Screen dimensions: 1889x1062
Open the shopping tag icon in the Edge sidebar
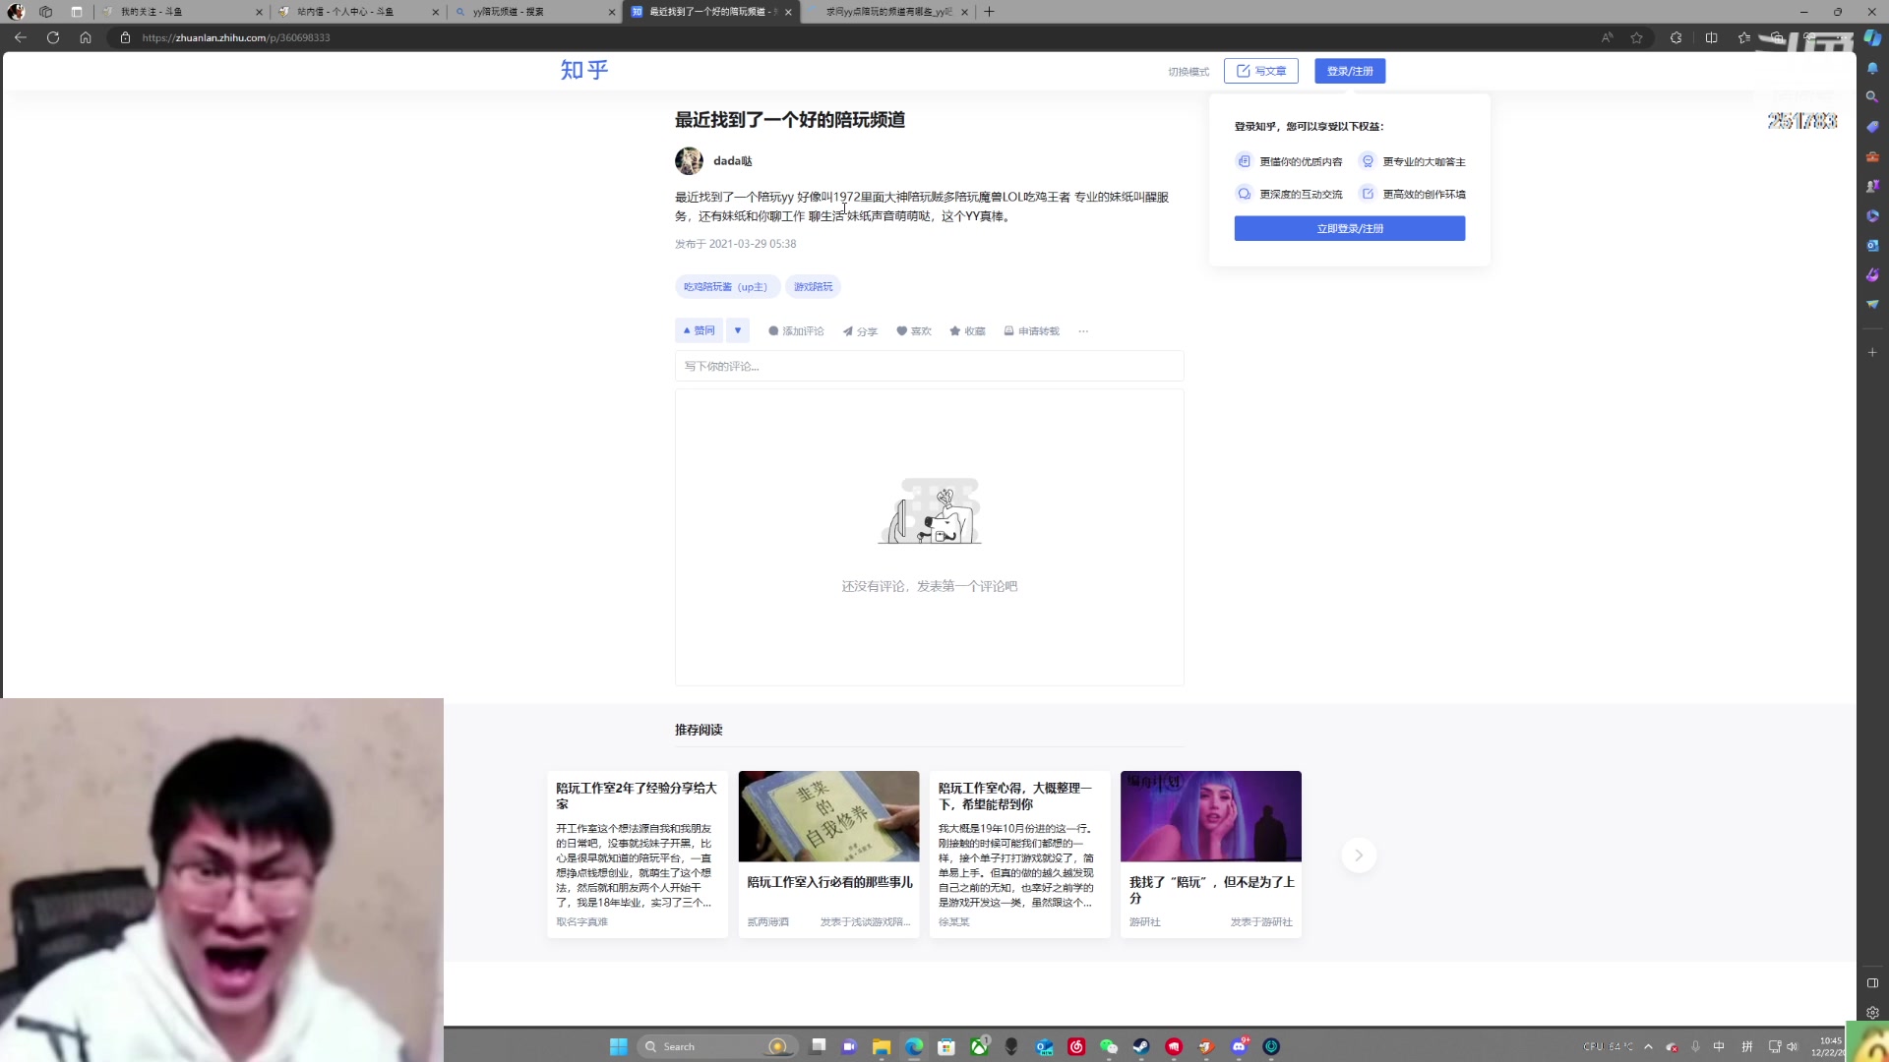click(x=1873, y=125)
